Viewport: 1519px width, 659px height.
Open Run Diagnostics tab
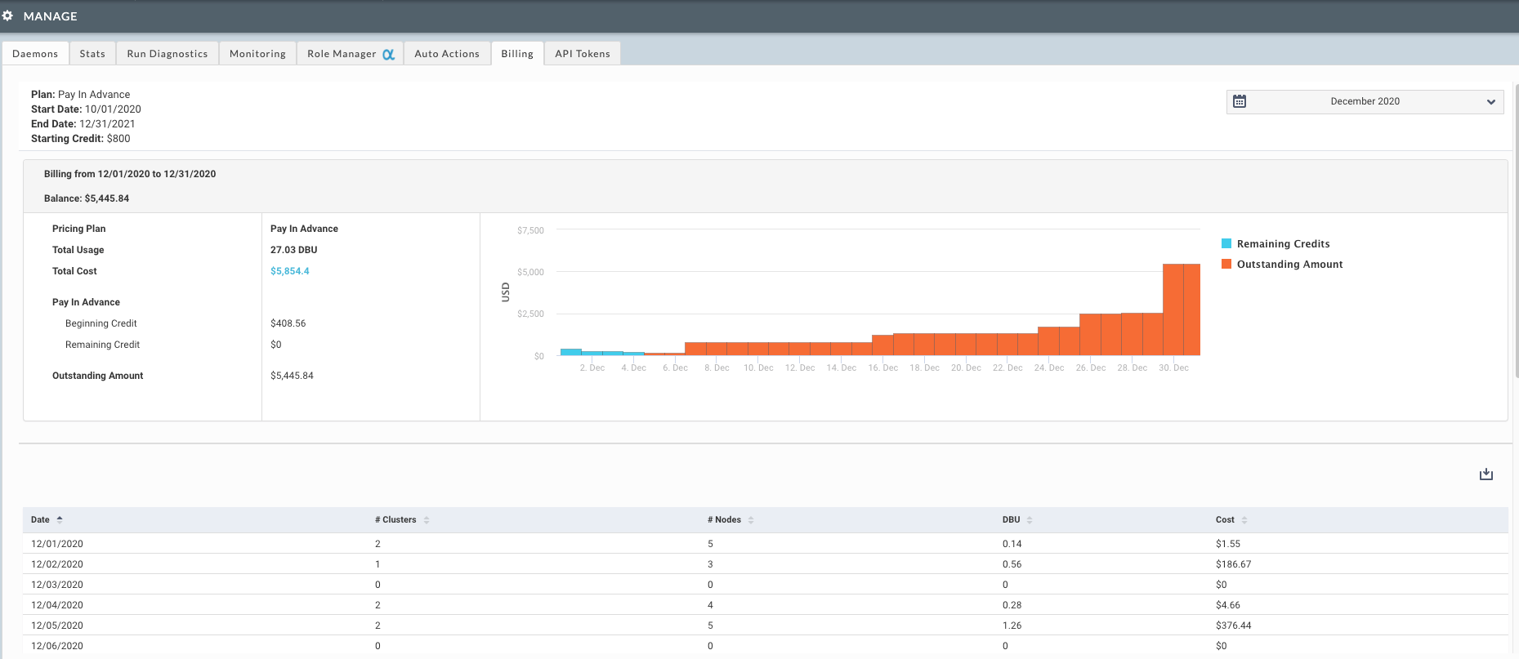coord(168,54)
